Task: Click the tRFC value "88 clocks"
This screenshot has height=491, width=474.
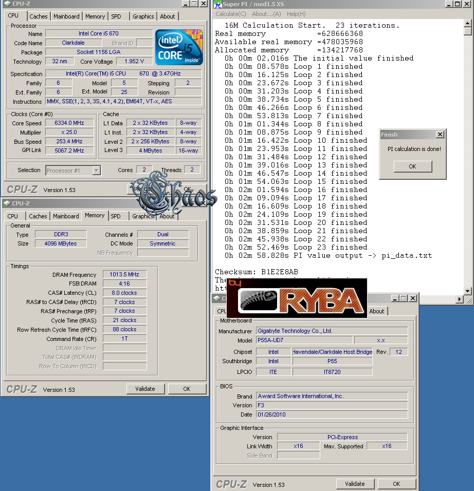Action: tap(124, 329)
